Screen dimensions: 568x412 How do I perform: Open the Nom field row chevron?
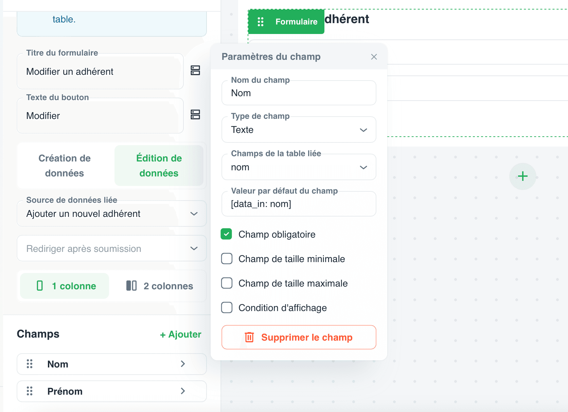click(183, 364)
